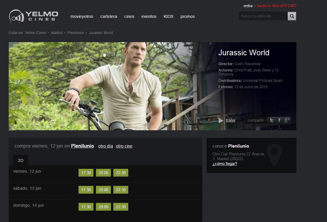327x222 pixels.
Task: Share on Twitter icon
Action: (272, 120)
